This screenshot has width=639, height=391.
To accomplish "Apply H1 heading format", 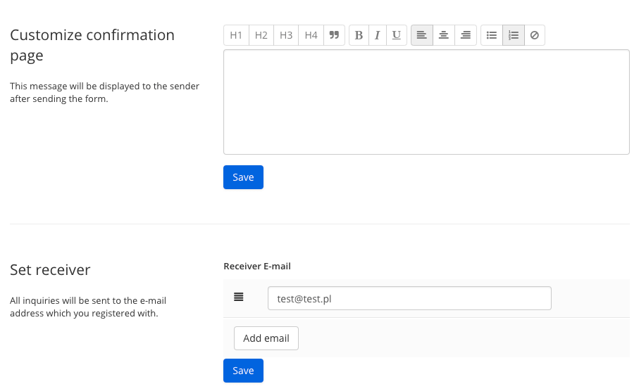I will pos(236,35).
